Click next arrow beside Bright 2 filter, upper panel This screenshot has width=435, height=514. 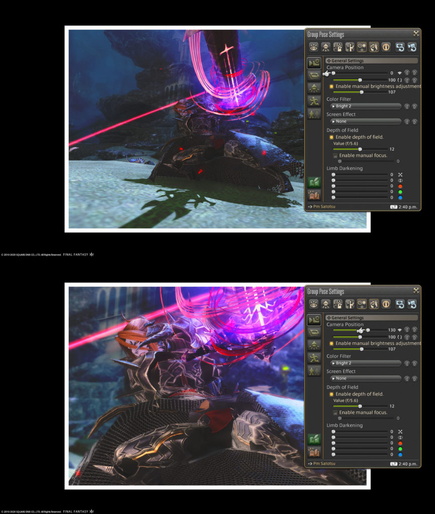pyautogui.click(x=415, y=106)
